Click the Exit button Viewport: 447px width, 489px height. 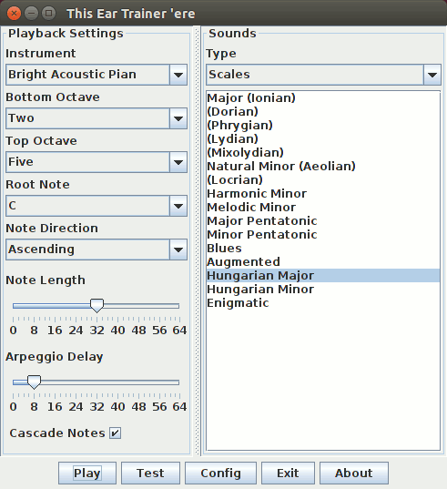(x=288, y=474)
